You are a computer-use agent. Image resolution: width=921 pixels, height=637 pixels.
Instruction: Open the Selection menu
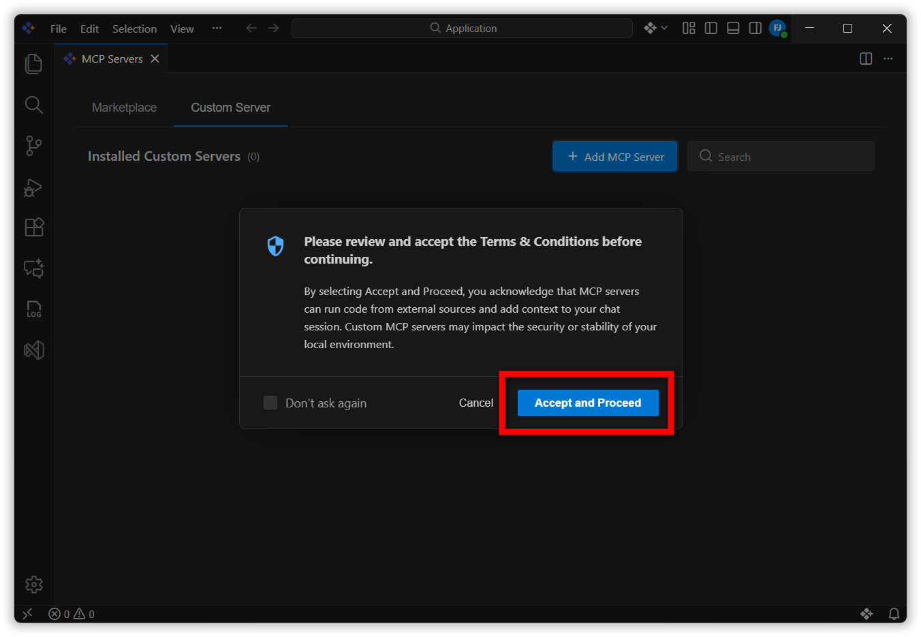(x=134, y=29)
